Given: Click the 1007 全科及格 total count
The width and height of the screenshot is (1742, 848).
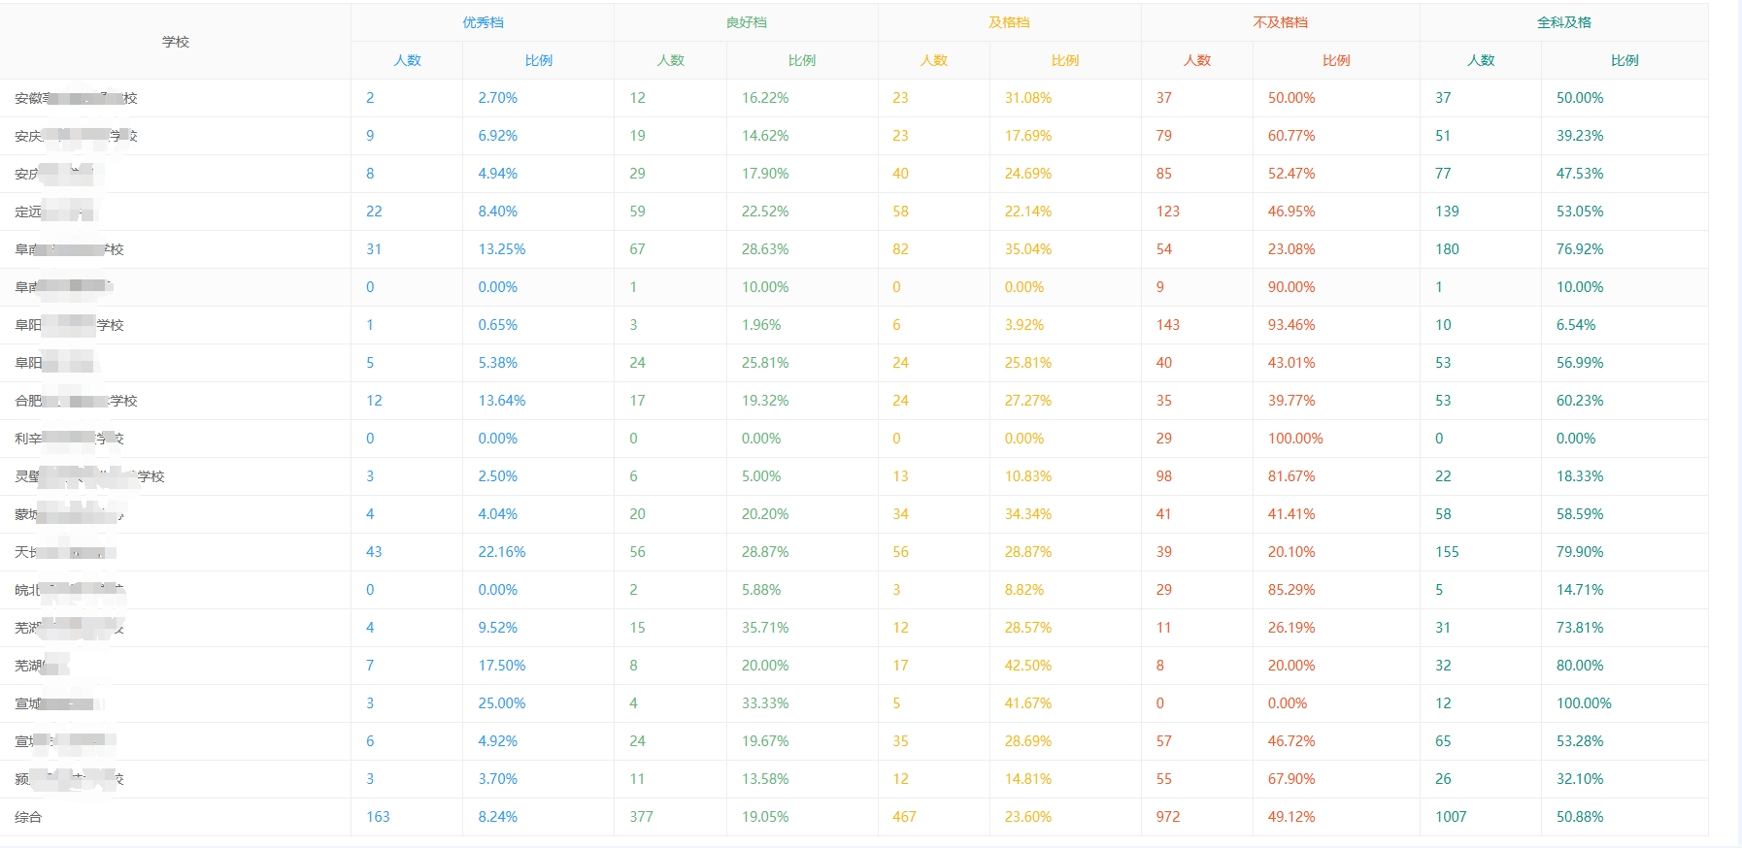Looking at the screenshot, I should pyautogui.click(x=1451, y=817).
